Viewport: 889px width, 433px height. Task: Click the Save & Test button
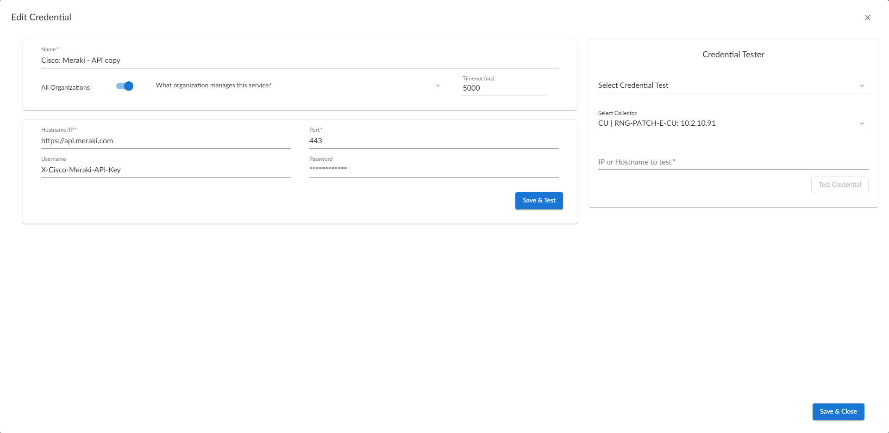pos(538,201)
